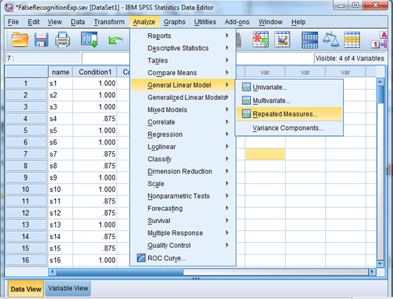Expand the Dimension Reduction submenu
Viewport: 393px width, 299px height.
coord(183,171)
